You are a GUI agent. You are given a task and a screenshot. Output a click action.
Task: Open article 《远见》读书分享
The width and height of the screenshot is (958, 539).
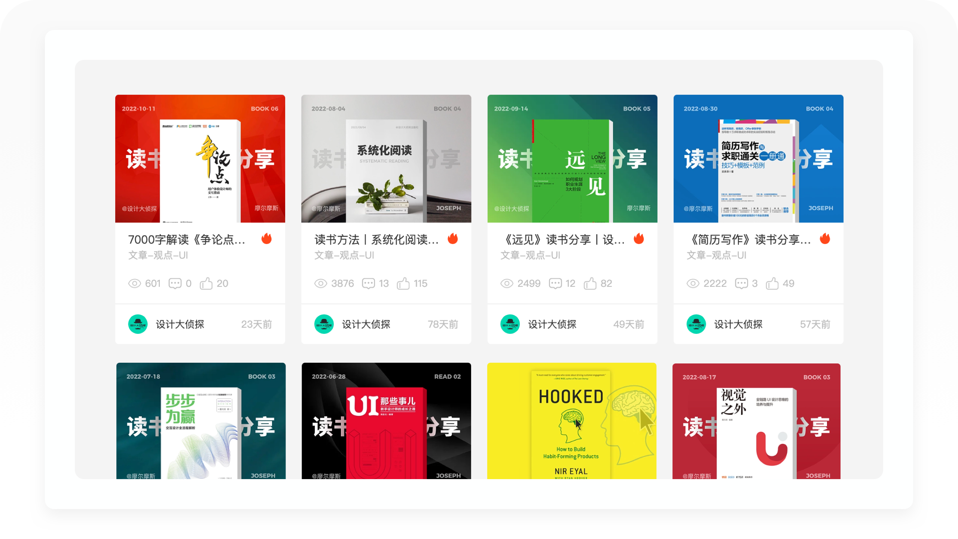[564, 240]
